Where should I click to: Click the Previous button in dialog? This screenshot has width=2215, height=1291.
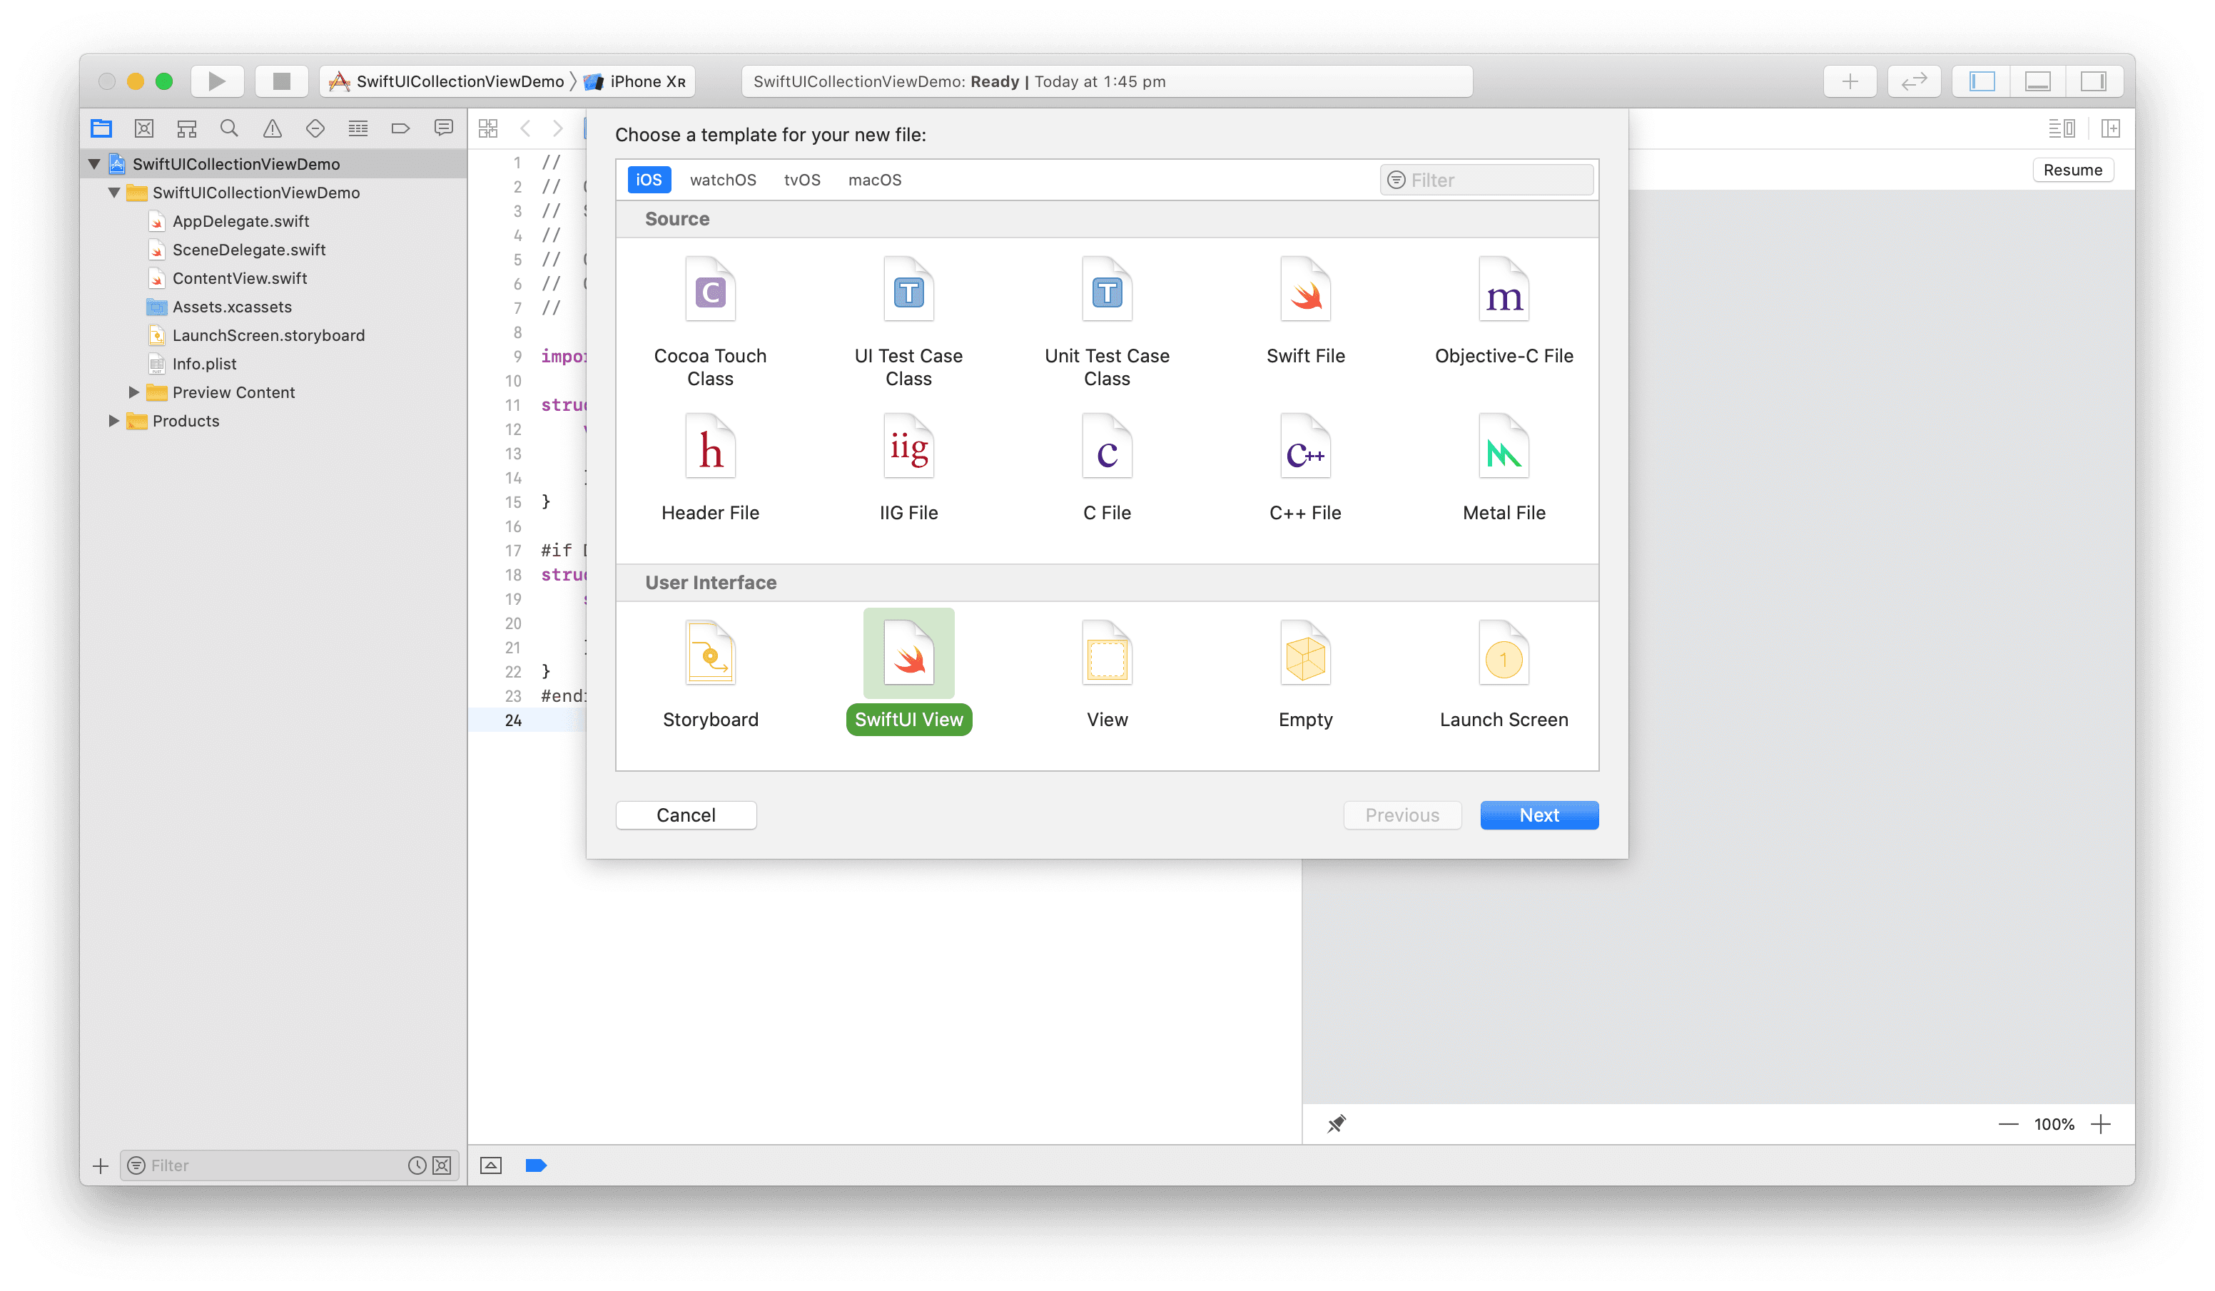pos(1402,815)
